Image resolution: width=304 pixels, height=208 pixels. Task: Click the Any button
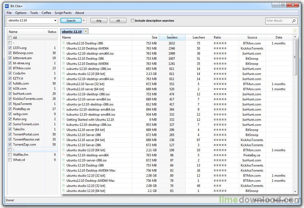click(99, 21)
